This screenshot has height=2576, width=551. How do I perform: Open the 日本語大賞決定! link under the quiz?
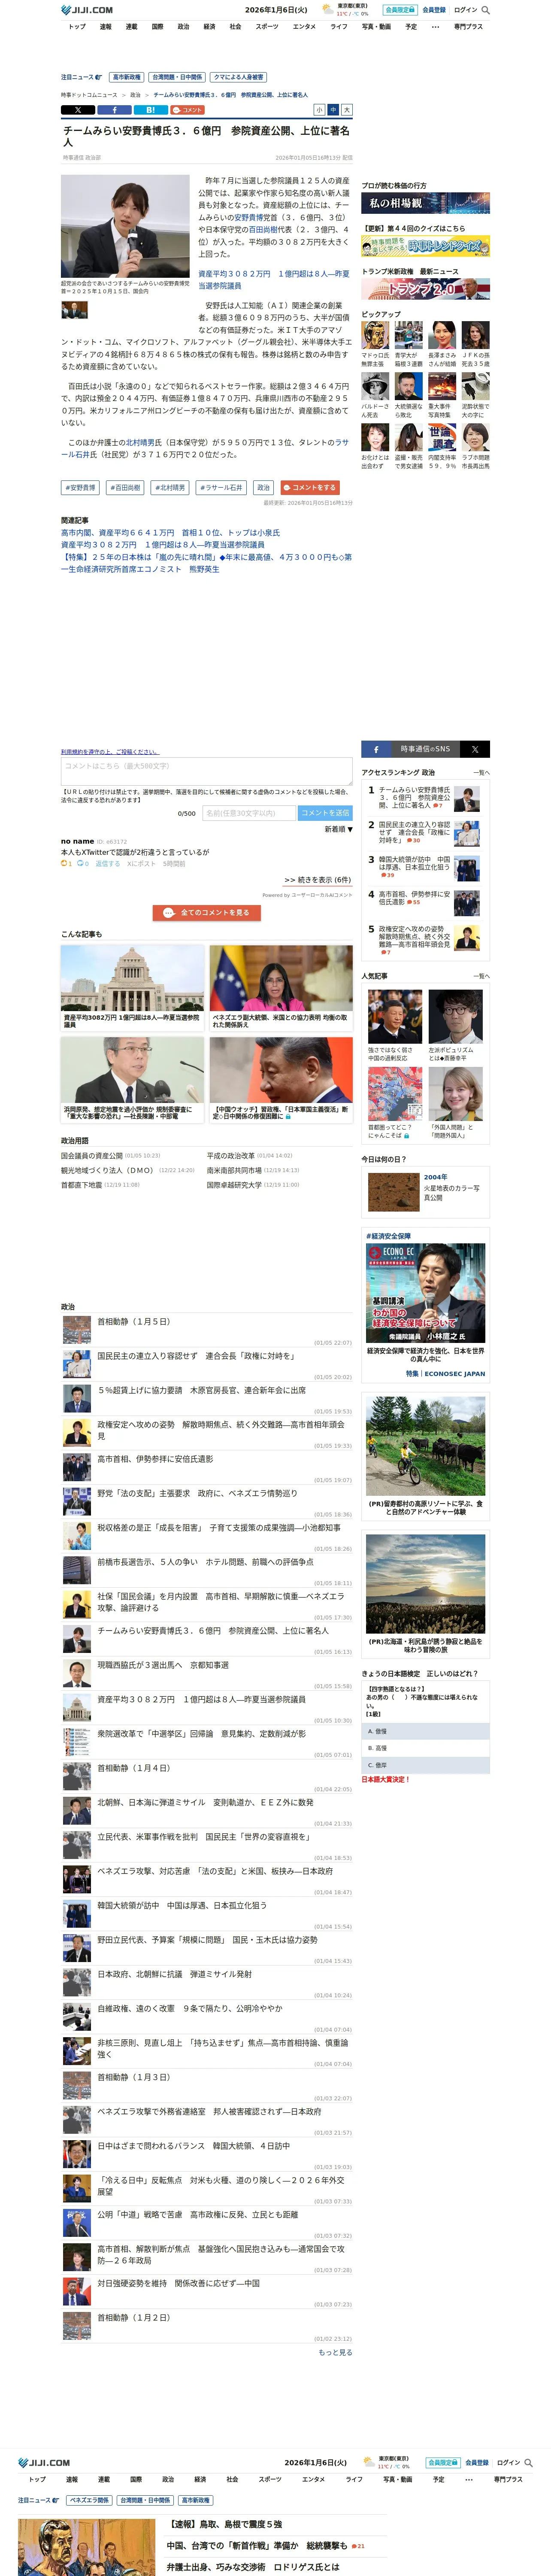[x=386, y=1779]
